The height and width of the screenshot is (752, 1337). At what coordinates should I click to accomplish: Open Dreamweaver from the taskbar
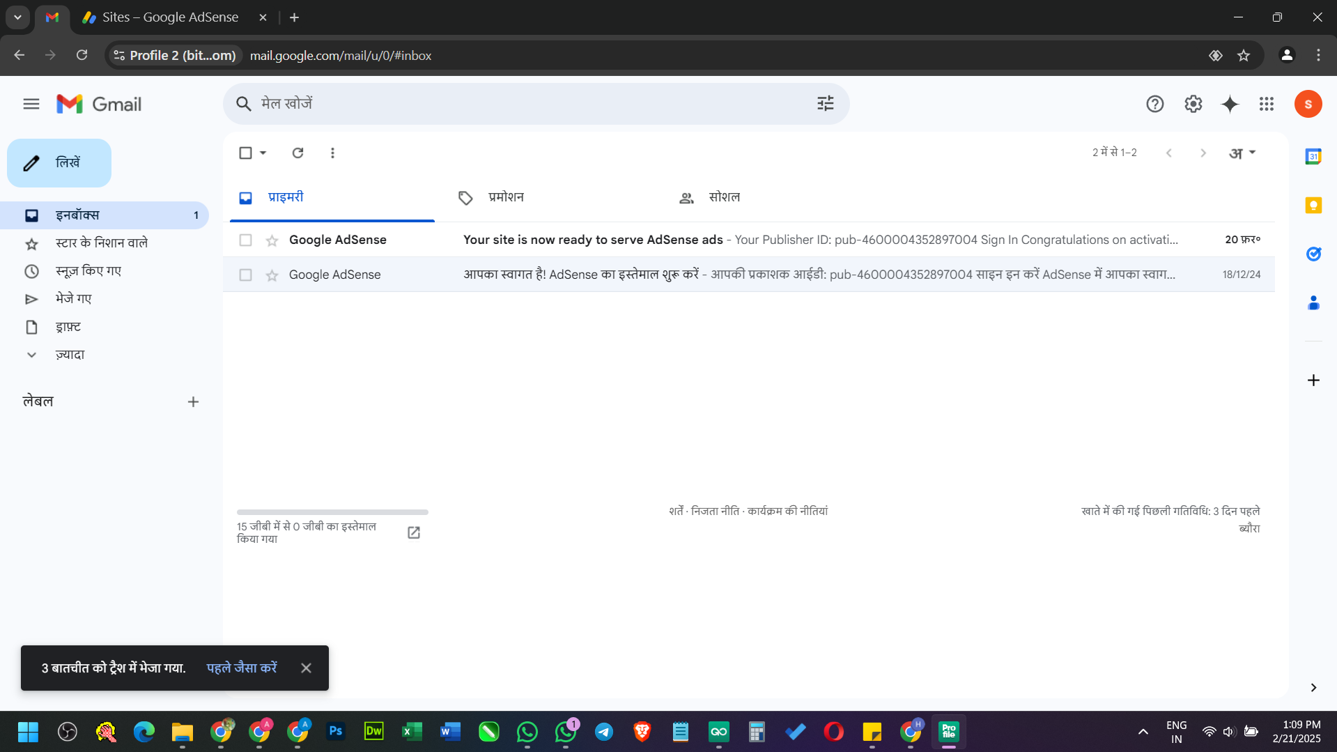point(373,731)
